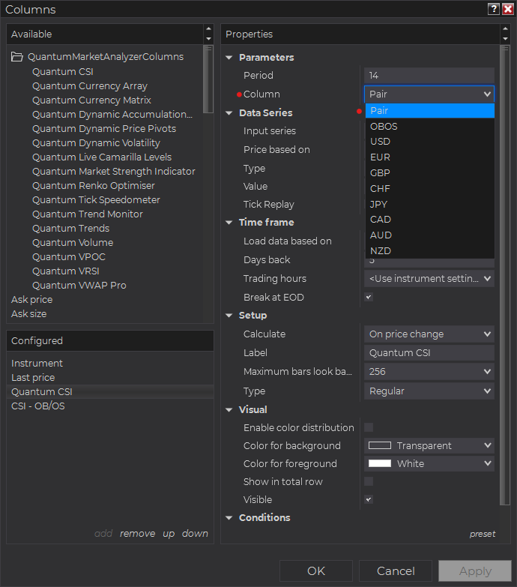
Task: Select USD option in dropdown list
Action: point(430,142)
